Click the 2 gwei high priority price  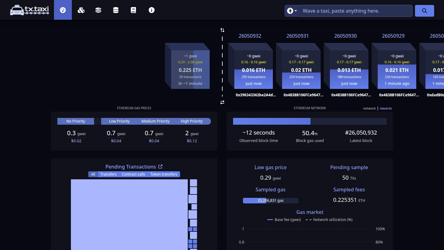click(192, 133)
